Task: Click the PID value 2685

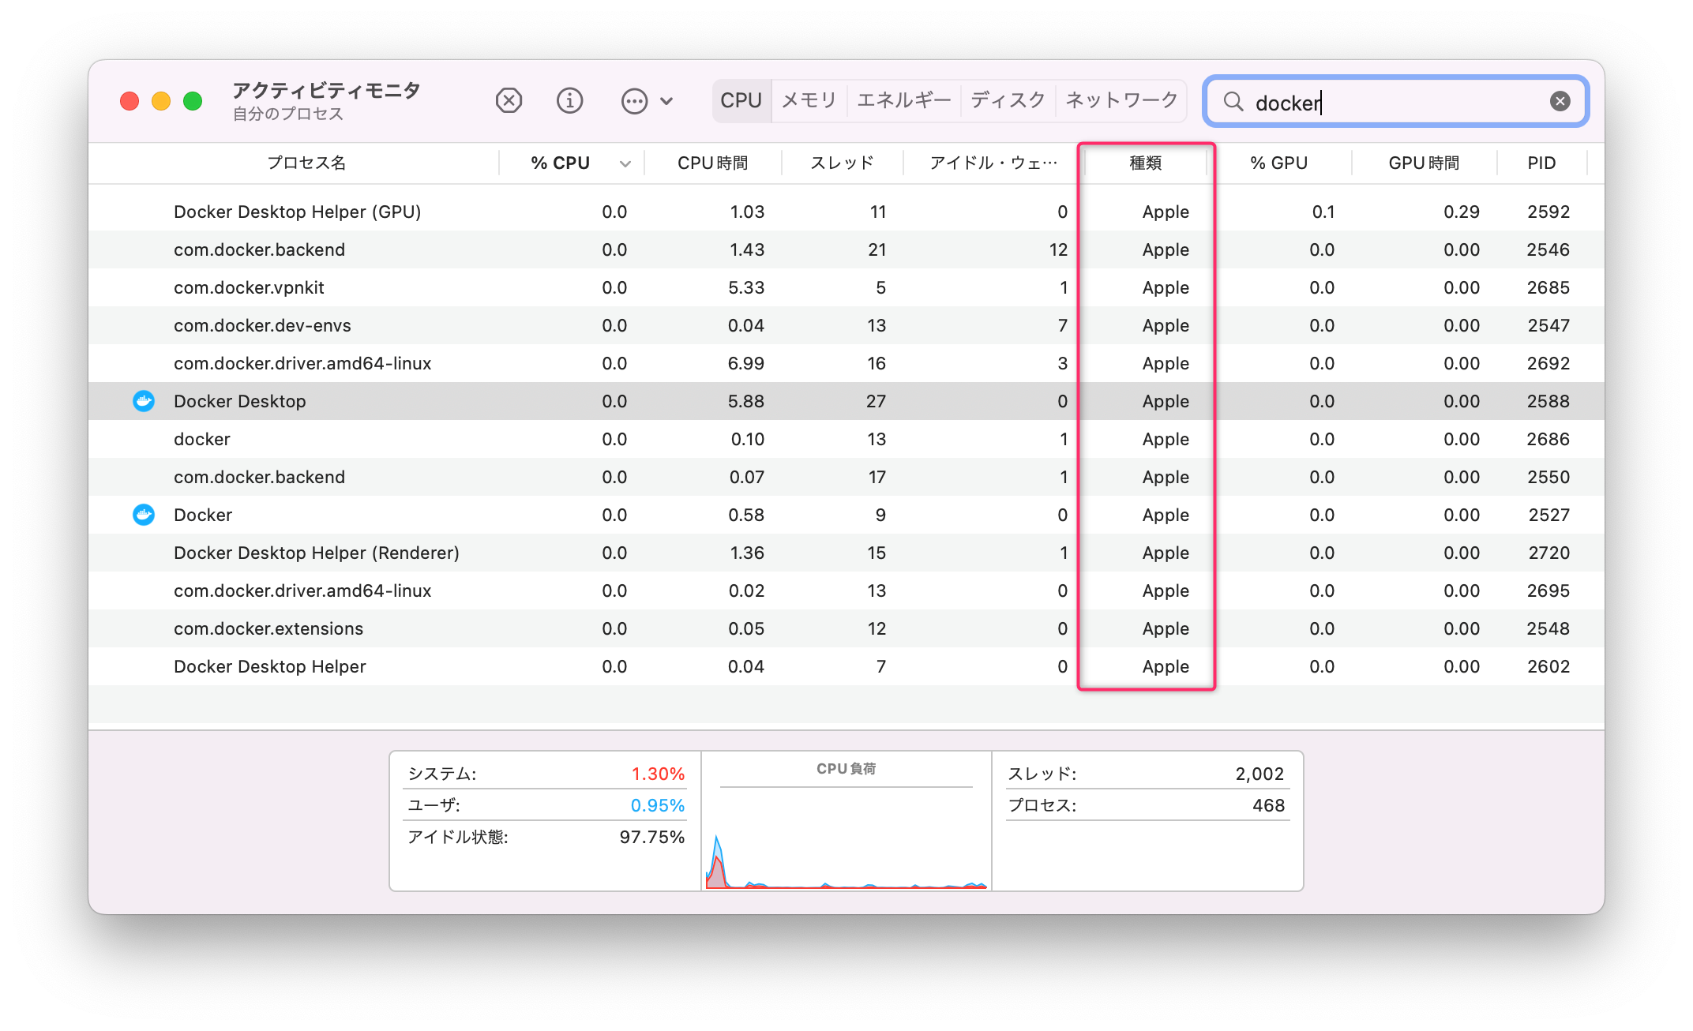Action: (x=1548, y=287)
